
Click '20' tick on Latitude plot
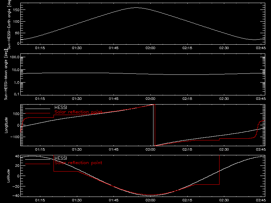pyautogui.click(x=17, y=166)
